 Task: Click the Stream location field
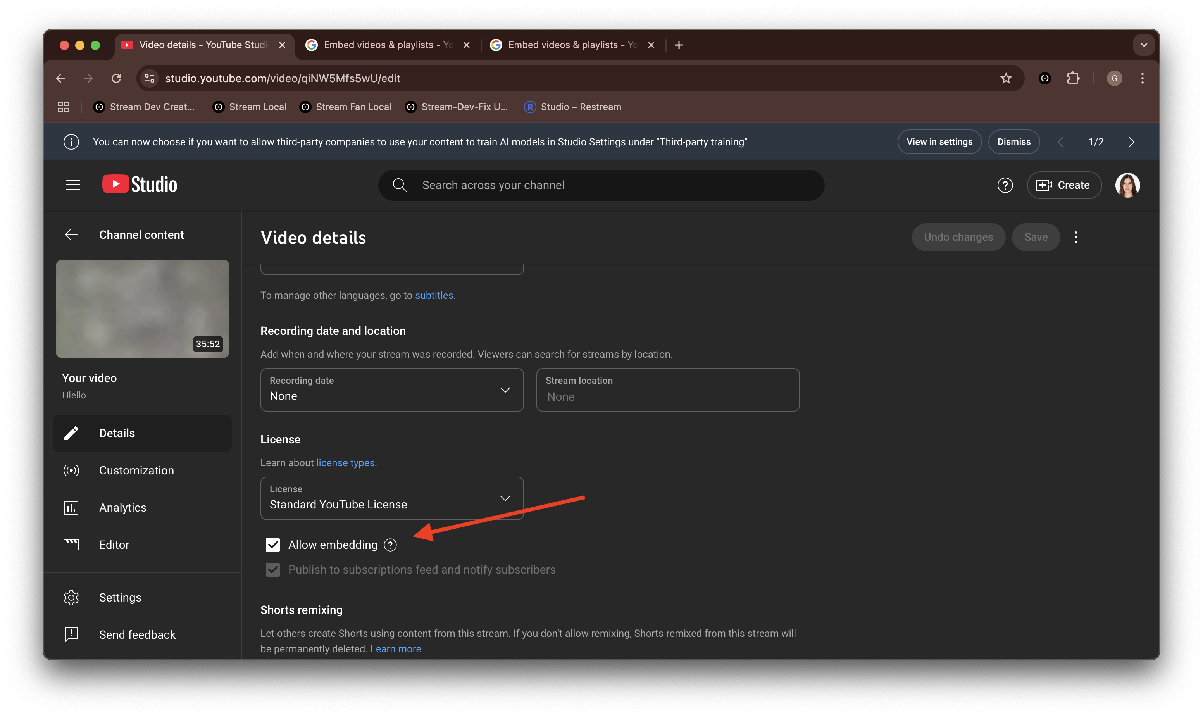pos(667,390)
